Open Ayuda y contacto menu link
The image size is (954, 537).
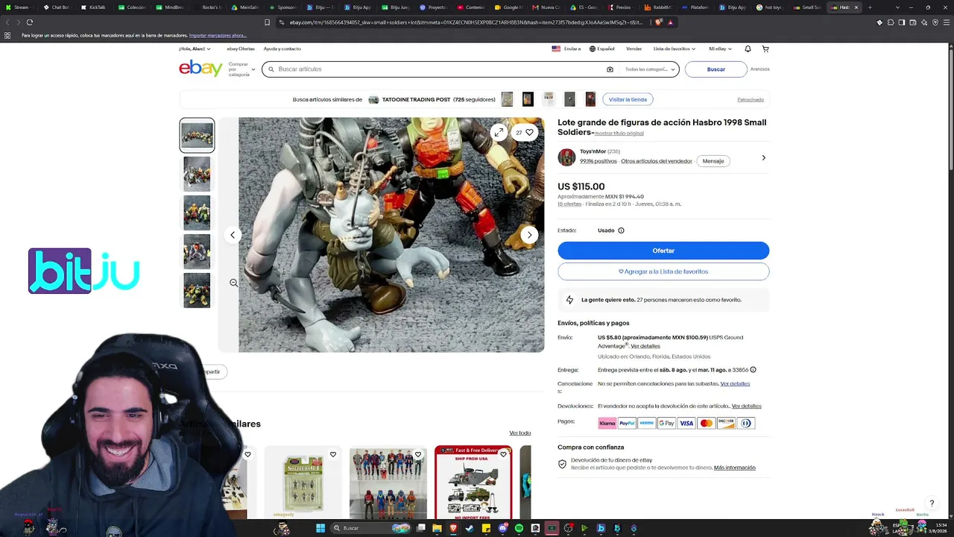[282, 48]
